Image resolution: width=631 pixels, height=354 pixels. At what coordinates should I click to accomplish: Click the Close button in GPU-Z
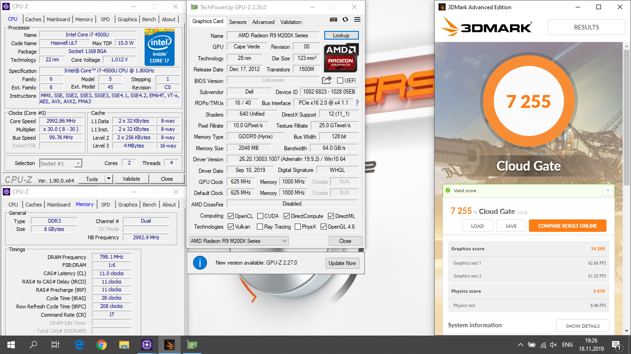click(x=345, y=241)
